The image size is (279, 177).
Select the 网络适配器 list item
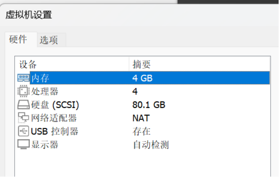click(54, 118)
